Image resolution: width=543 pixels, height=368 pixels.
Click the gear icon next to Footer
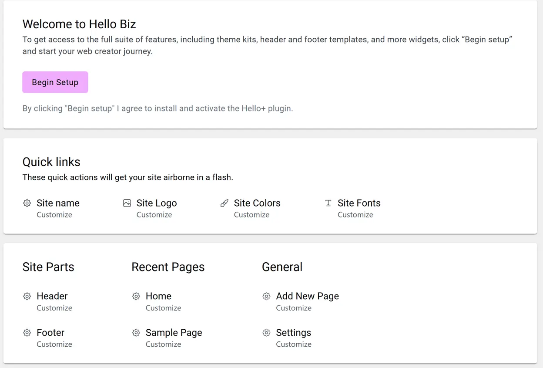click(x=27, y=333)
